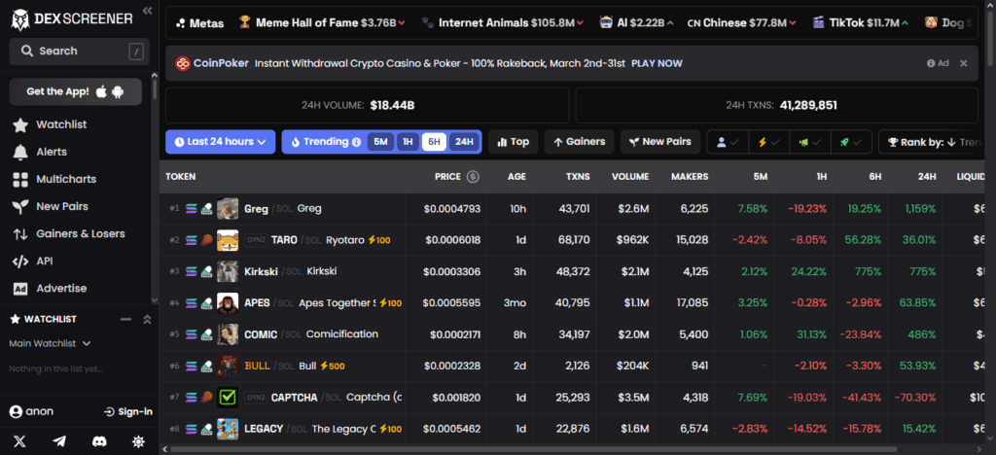Open the Discord icon

pos(99,441)
